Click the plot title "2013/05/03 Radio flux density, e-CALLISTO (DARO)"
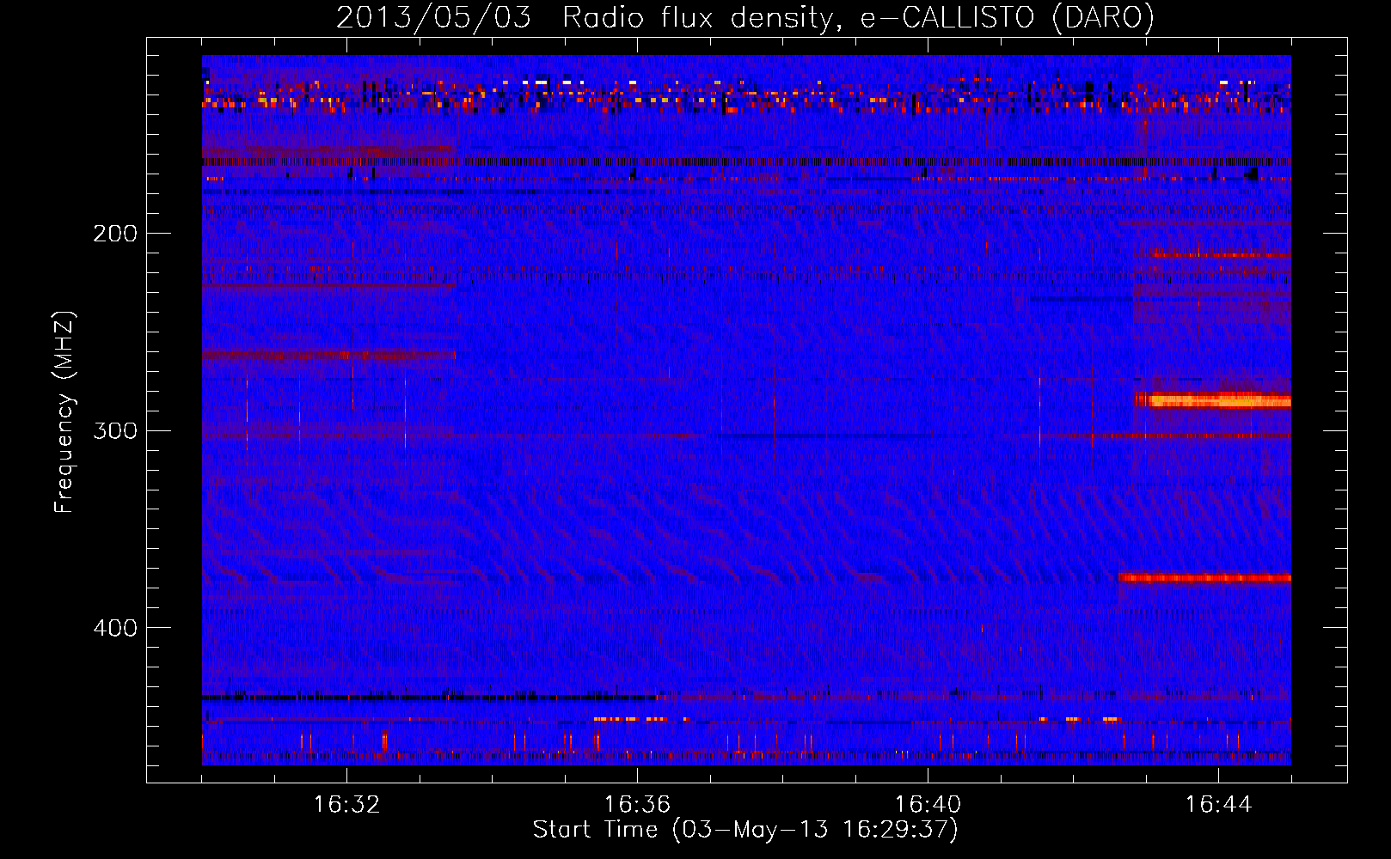Screen dimensions: 1391x859 [745, 17]
